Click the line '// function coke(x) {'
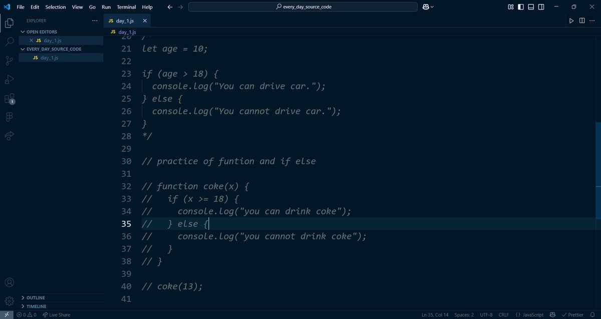The height and width of the screenshot is (319, 601). 195,186
